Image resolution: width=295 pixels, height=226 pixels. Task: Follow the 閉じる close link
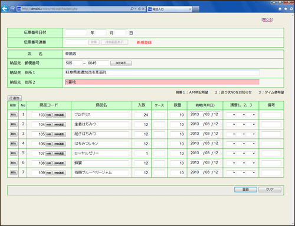[267, 19]
